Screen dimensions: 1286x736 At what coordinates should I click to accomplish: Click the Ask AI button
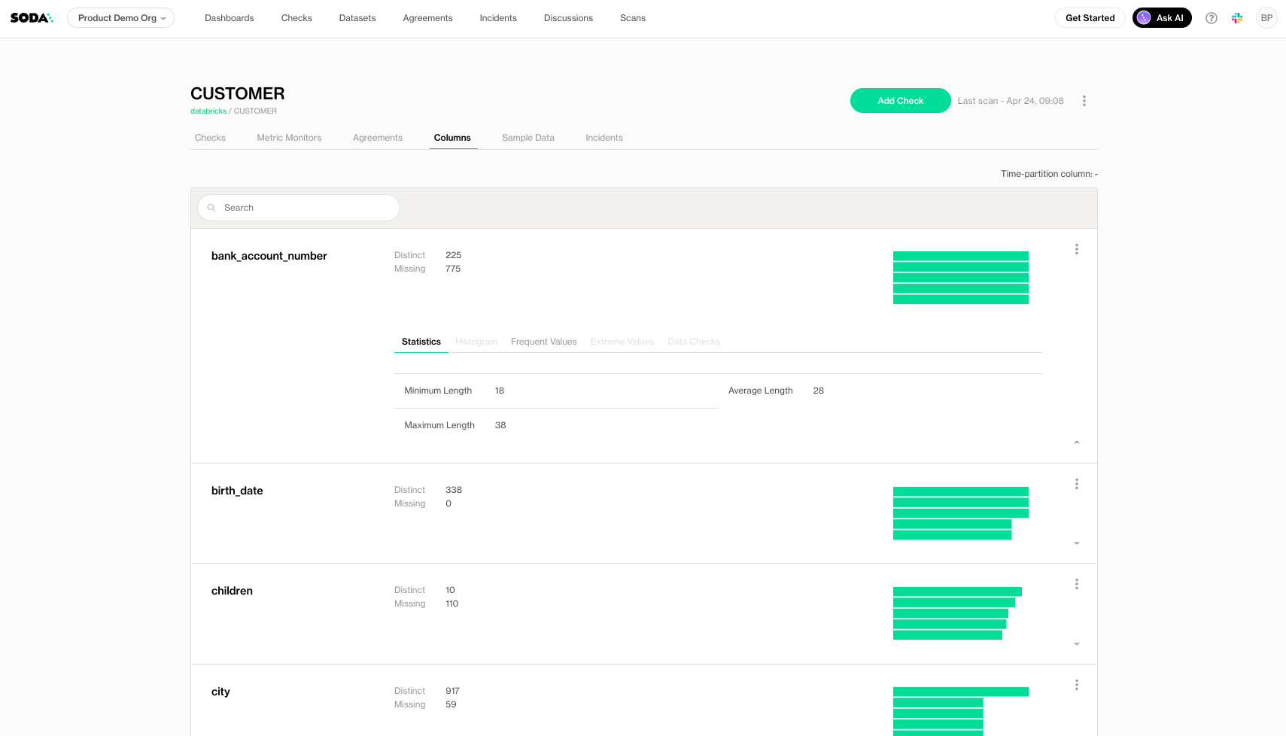tap(1161, 18)
